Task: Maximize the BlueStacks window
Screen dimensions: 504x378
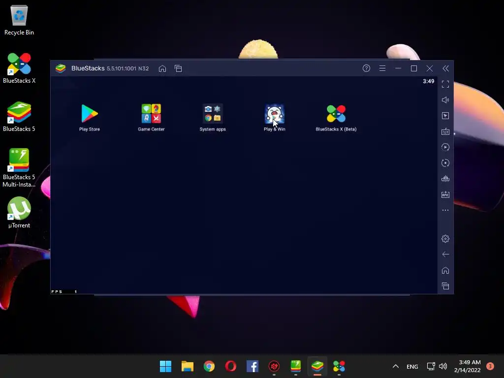Action: point(413,68)
